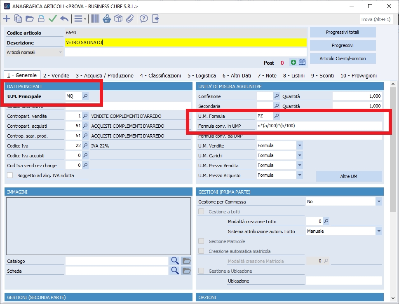Click the Duplicate record toolbar icon
This screenshot has width=399, height=304.
tap(18, 19)
